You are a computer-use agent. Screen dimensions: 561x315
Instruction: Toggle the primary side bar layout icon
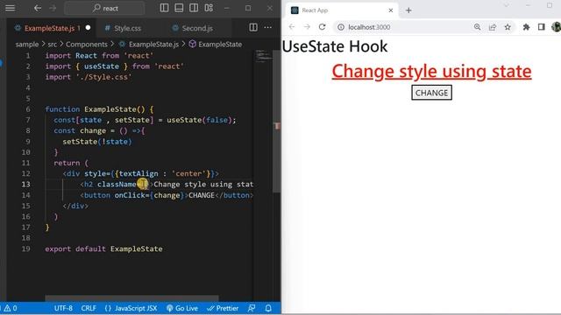pos(164,8)
